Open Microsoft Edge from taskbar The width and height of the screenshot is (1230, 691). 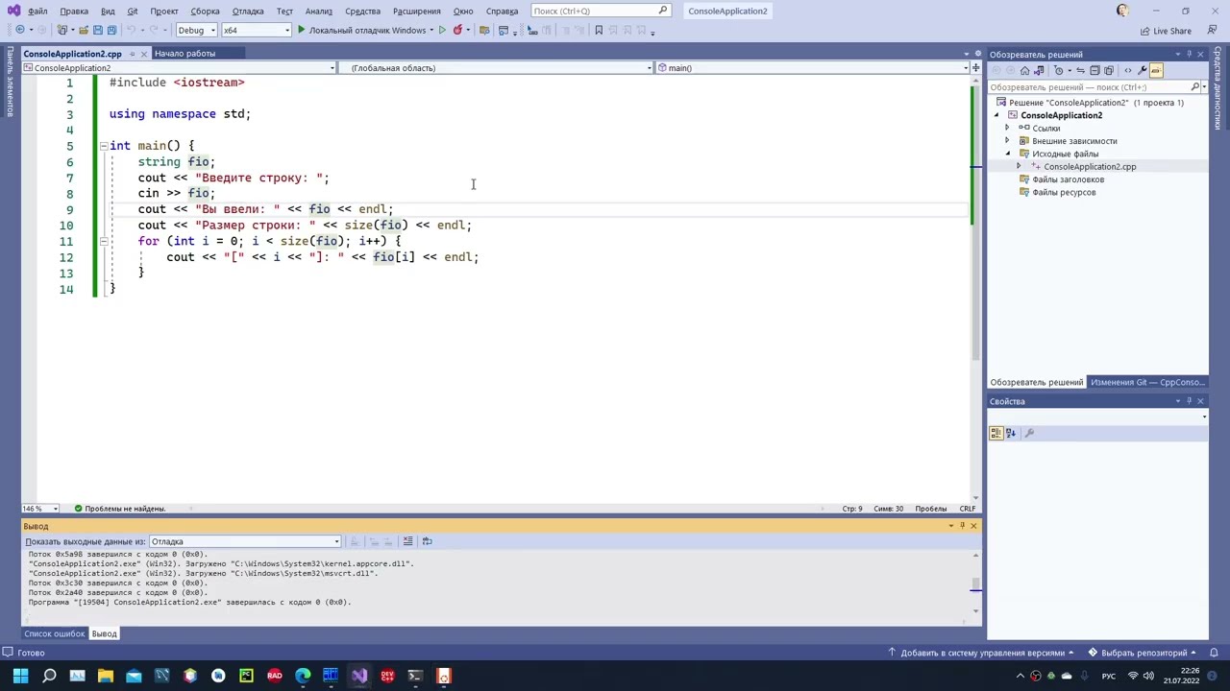303,676
